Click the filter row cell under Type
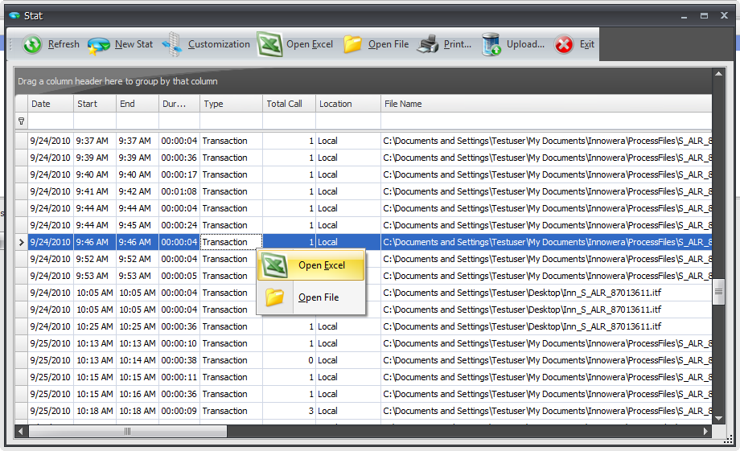740x451 pixels. (x=231, y=121)
